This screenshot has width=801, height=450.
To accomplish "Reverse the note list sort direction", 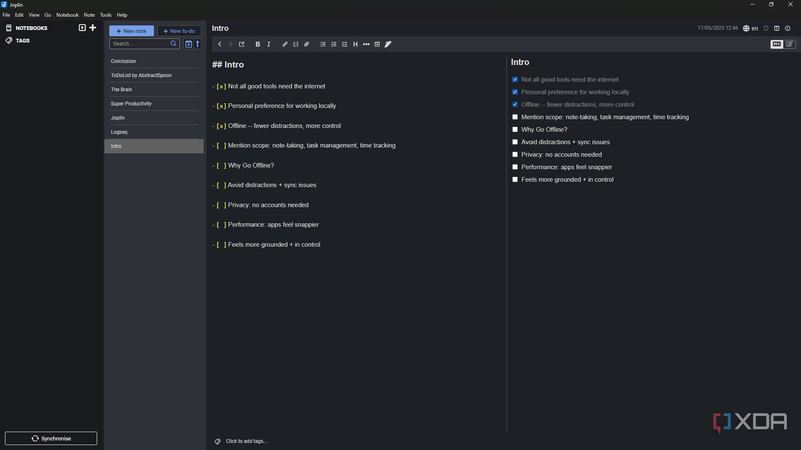I will (198, 44).
